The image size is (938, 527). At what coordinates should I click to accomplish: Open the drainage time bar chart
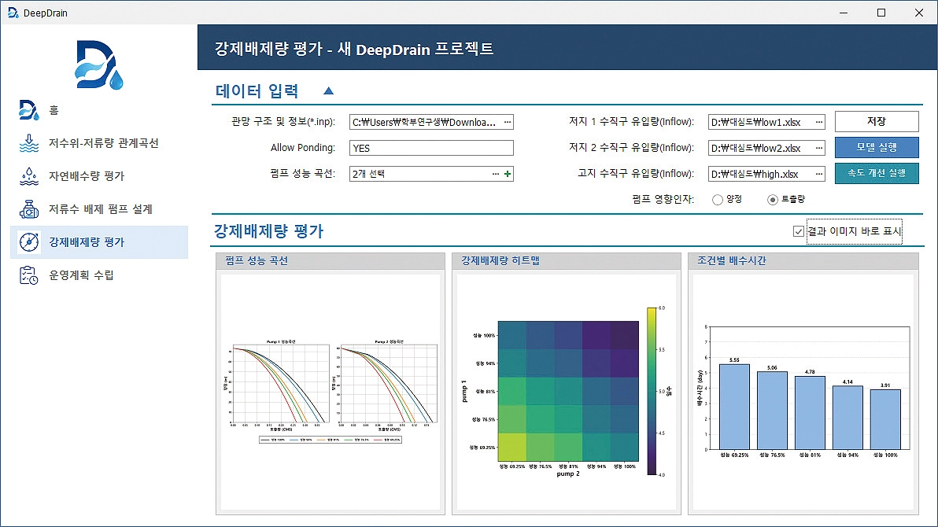pyautogui.click(x=803, y=392)
